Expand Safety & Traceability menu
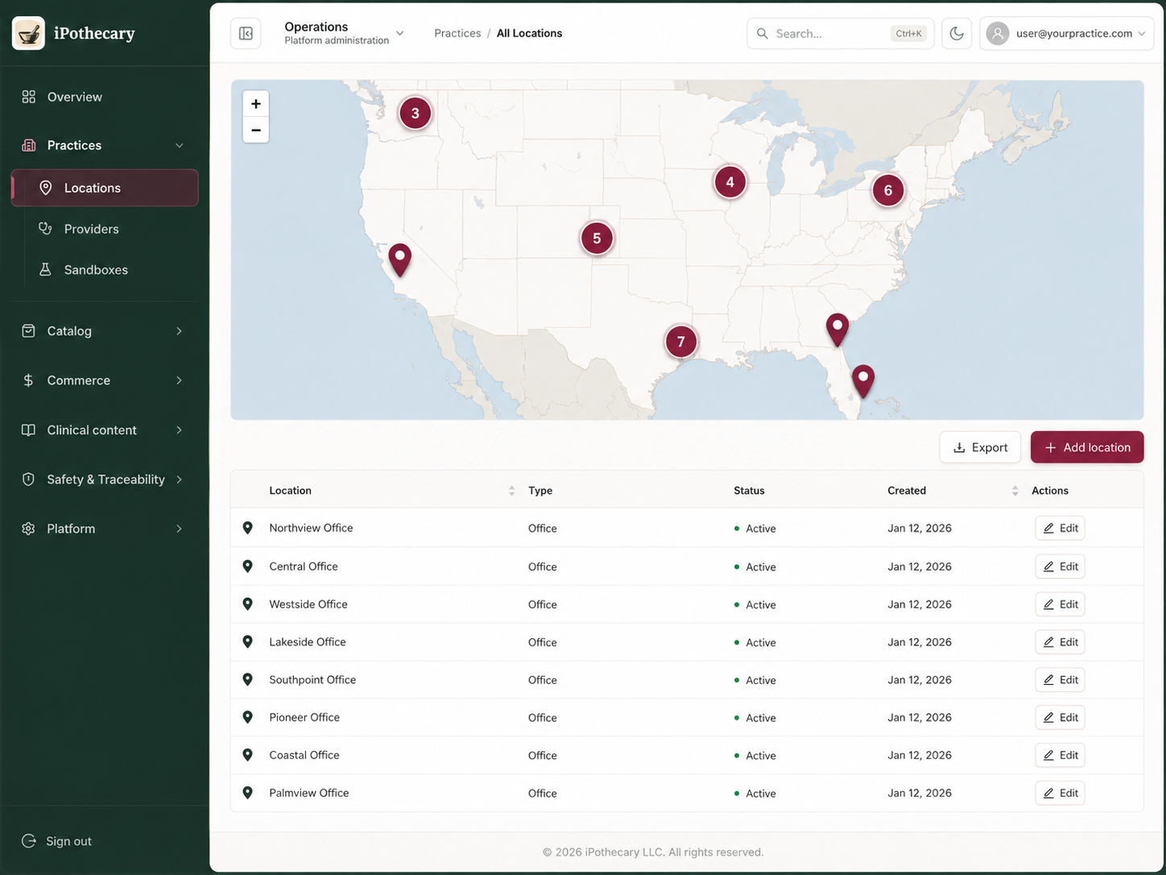The width and height of the screenshot is (1166, 875). point(105,479)
